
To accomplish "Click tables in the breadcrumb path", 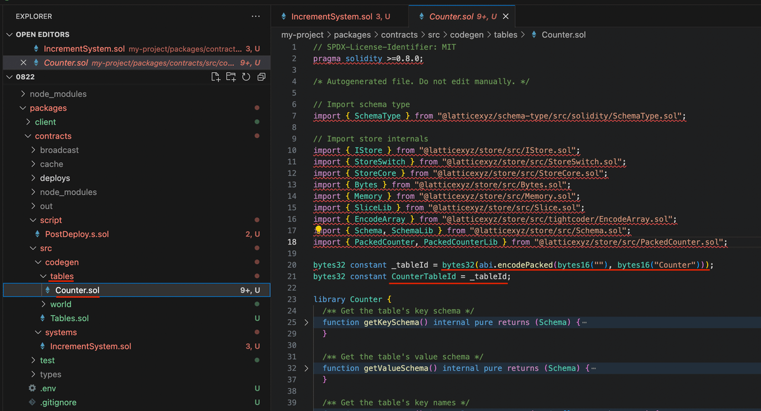I will tap(506, 35).
